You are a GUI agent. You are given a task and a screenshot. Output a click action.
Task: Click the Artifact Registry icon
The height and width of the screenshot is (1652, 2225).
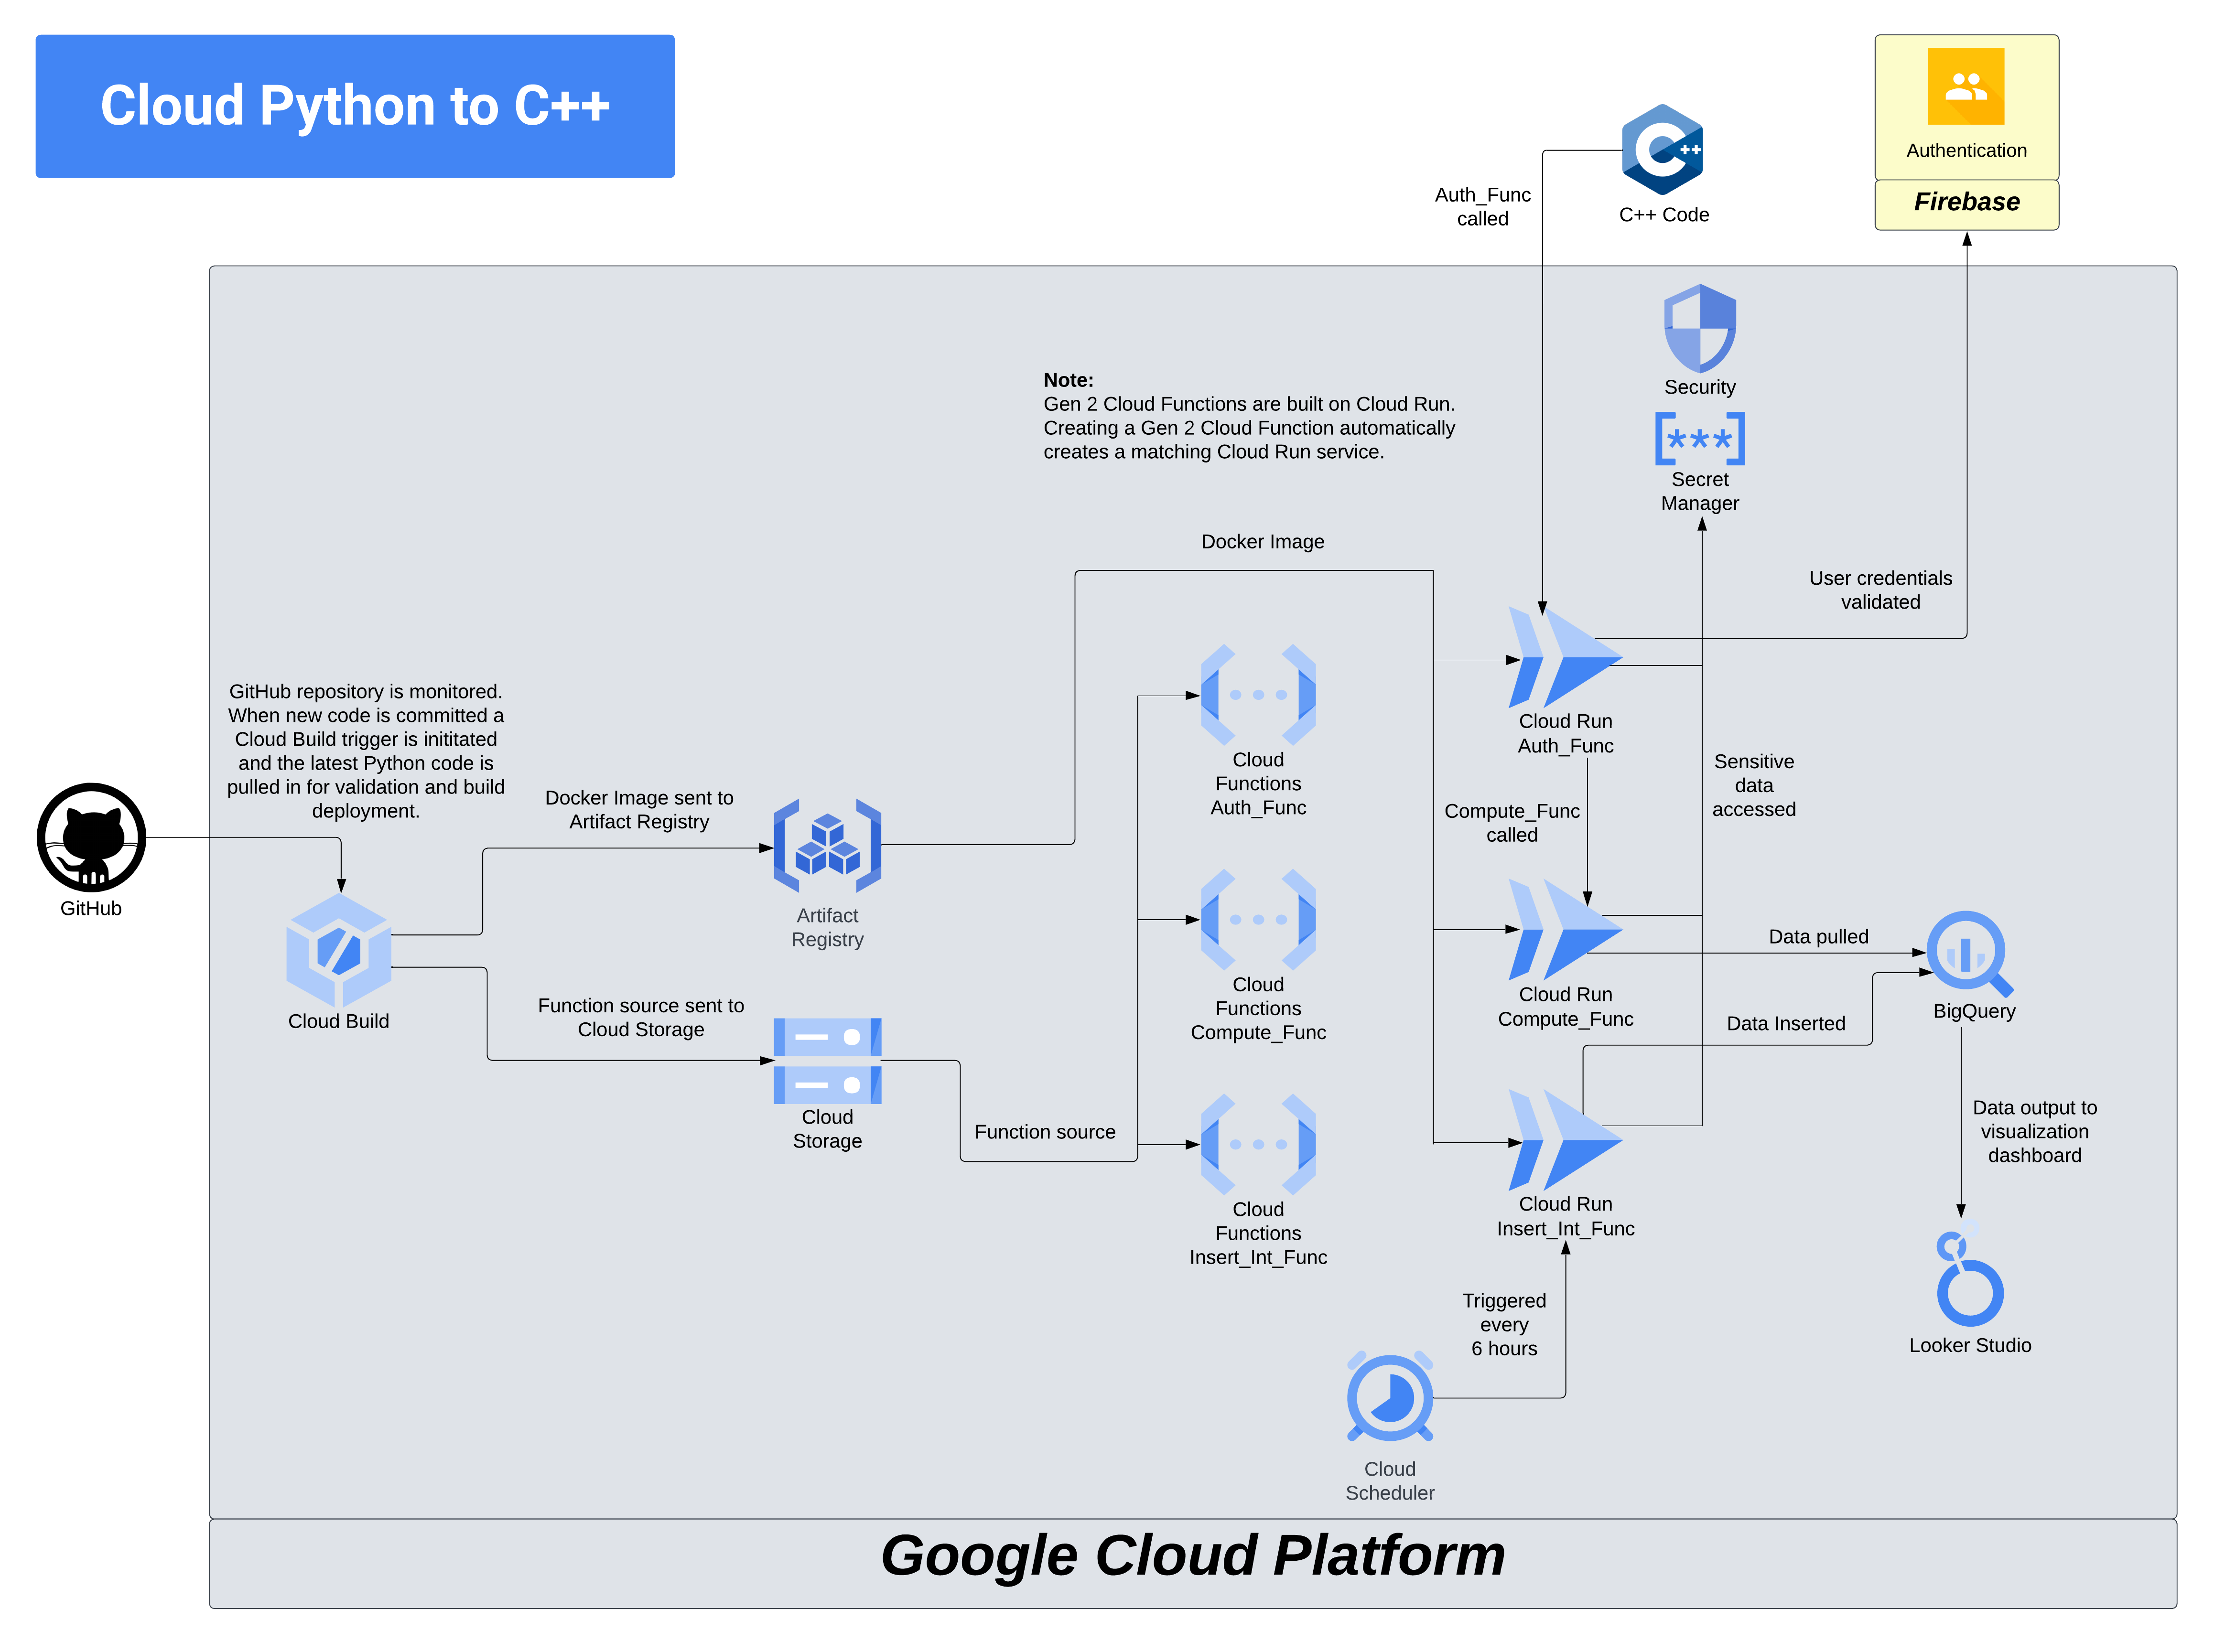(826, 846)
